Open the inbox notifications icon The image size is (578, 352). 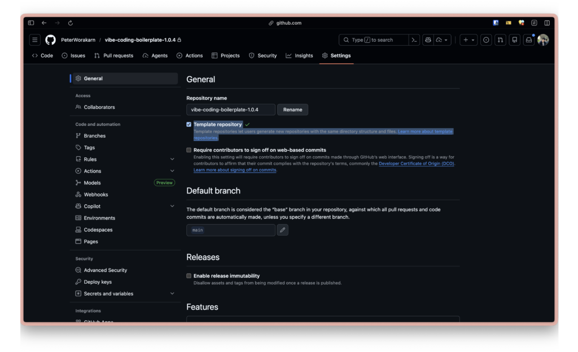pos(528,39)
